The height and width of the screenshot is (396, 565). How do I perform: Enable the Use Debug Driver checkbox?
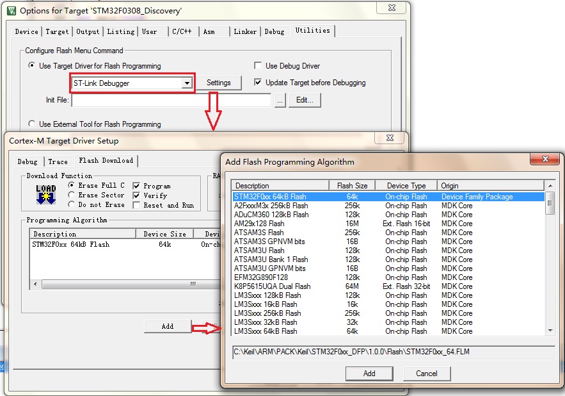tap(258, 66)
